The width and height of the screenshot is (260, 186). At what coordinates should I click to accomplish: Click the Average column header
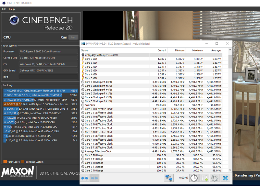click(213, 50)
